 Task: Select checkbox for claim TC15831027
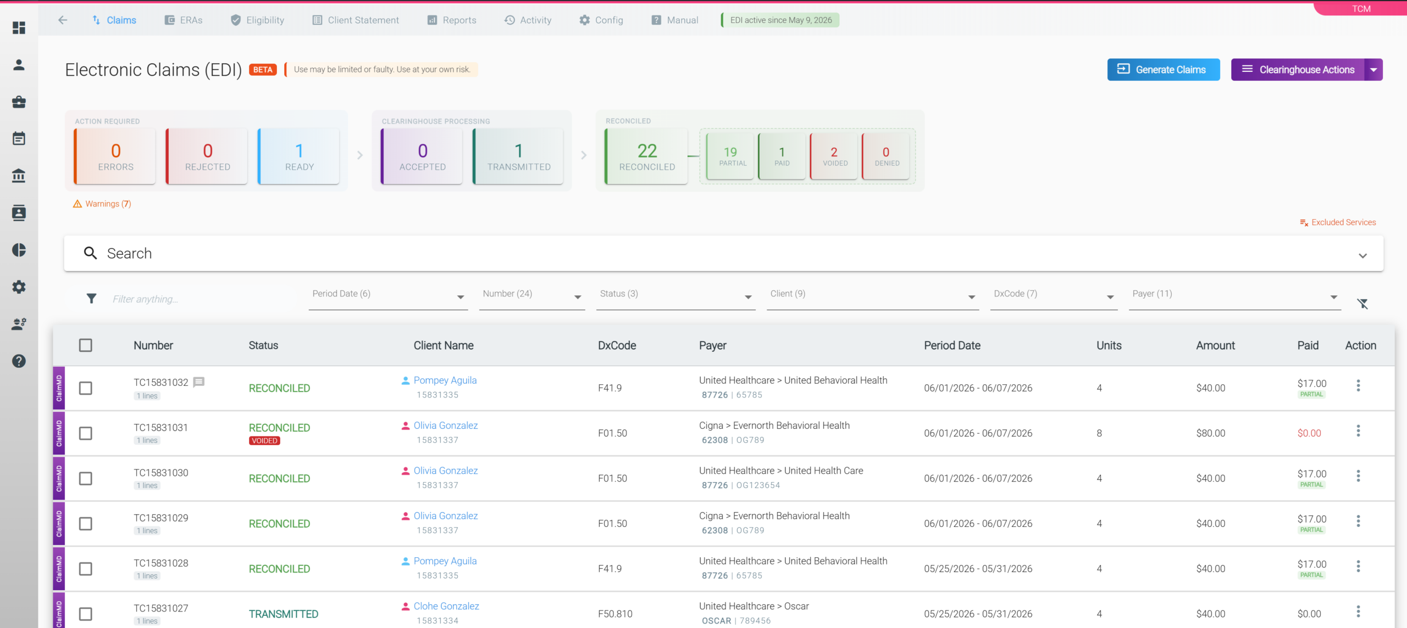click(x=86, y=614)
